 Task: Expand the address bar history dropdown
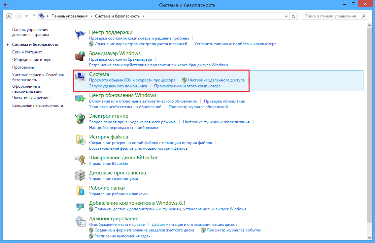pyautogui.click(x=286, y=16)
